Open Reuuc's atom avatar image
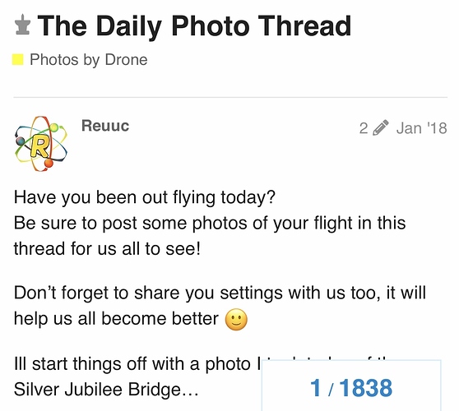Viewport: 459px width, 411px height. tap(40, 144)
